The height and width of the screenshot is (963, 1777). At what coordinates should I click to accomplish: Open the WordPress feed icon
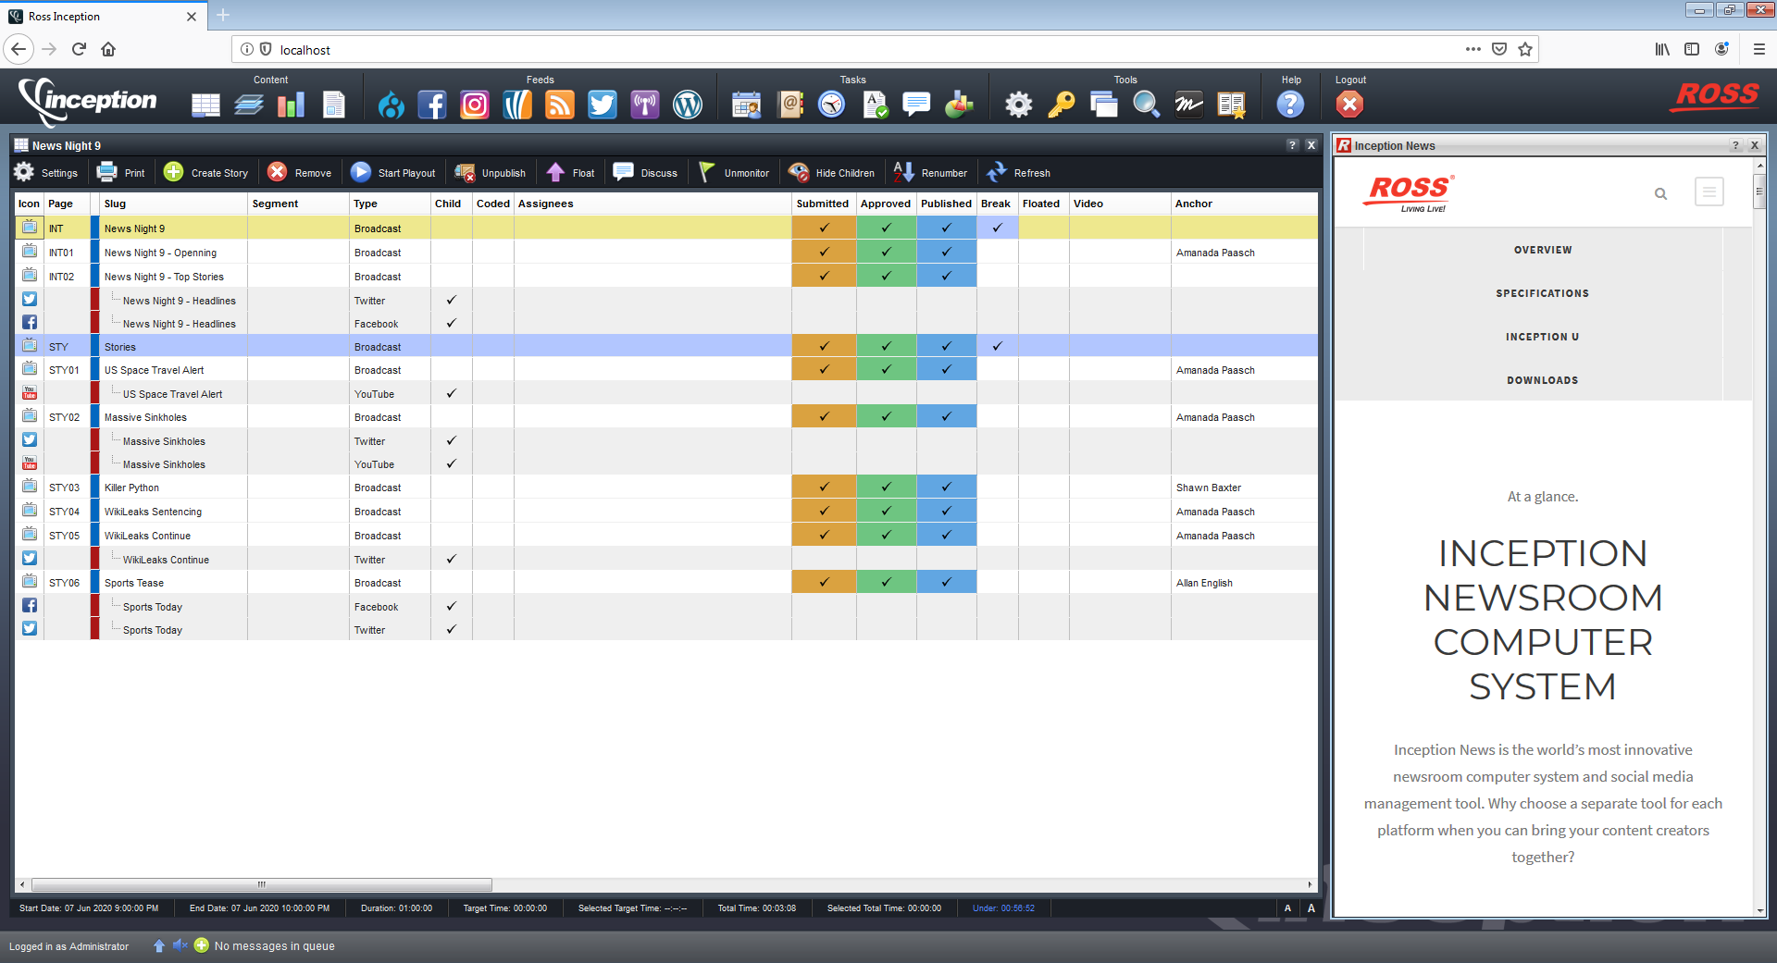[x=687, y=105]
